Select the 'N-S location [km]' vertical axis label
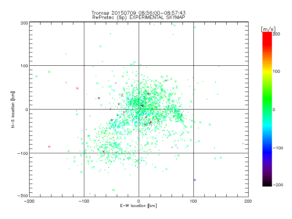Screen dimensions: 292x219 pyautogui.click(x=13, y=110)
